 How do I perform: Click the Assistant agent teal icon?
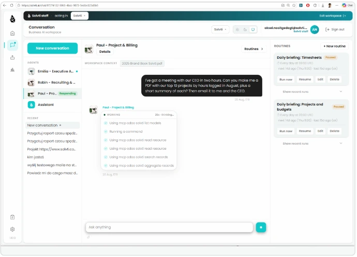[32, 105]
